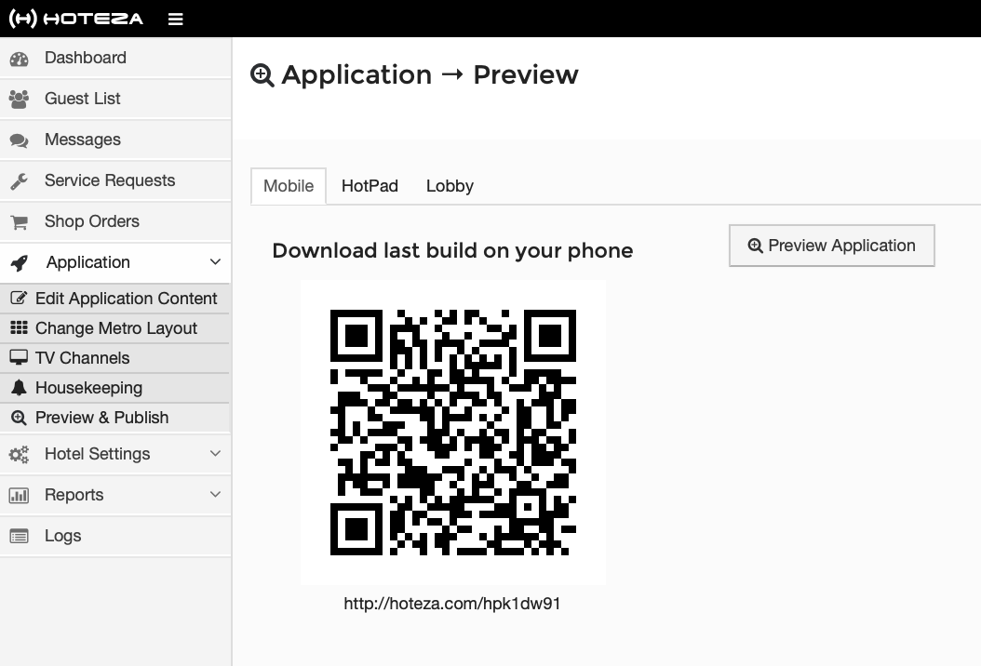Screen dimensions: 981x666
Task: Click magnifier icon inside Preview Application button
Action: point(755,246)
